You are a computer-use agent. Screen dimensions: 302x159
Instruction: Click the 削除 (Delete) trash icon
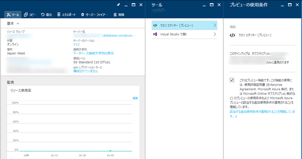pos(115,15)
